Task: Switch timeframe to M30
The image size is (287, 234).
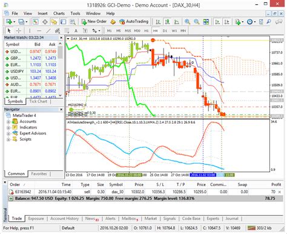Action: coord(137,31)
